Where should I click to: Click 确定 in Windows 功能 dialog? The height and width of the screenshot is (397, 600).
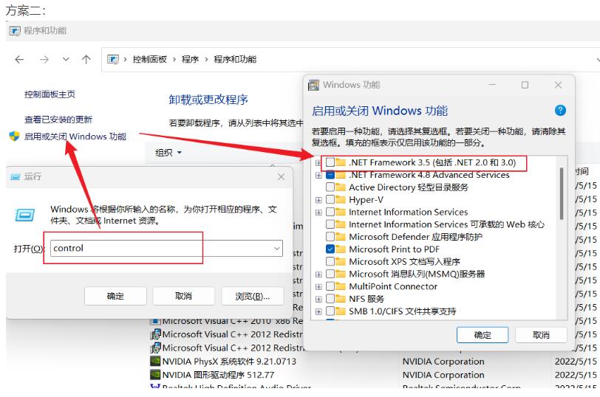[483, 335]
